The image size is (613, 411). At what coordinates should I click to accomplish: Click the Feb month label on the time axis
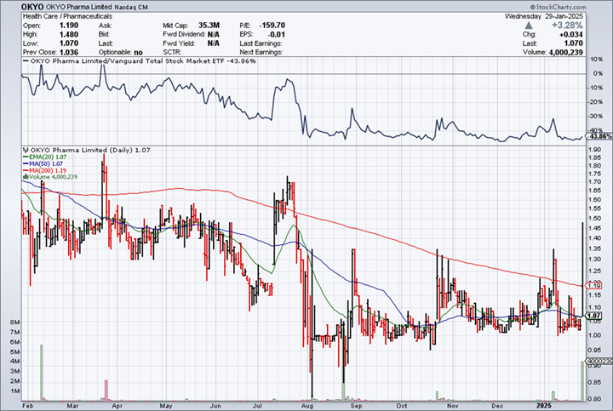[27, 406]
